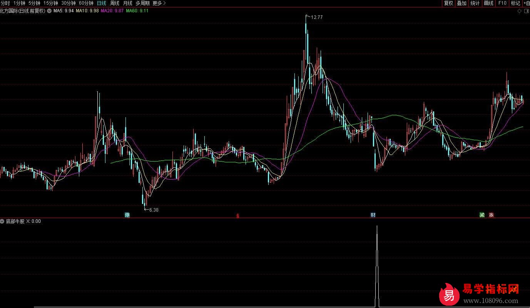Click the 12.77 high price label
This screenshot has width=530, height=308.
(317, 17)
